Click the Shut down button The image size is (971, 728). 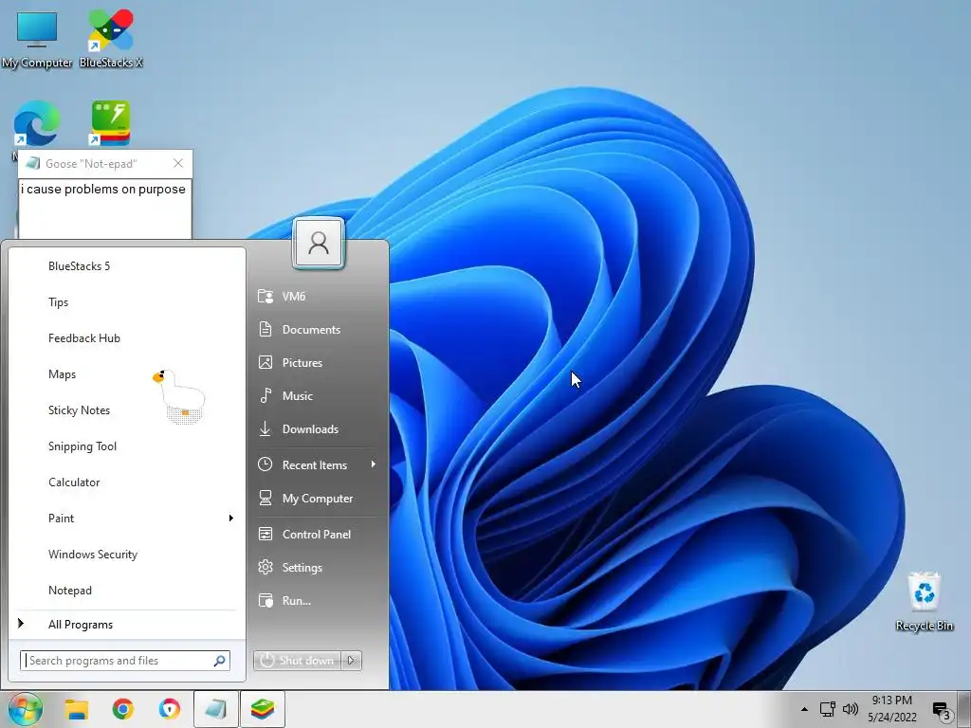[x=297, y=661]
